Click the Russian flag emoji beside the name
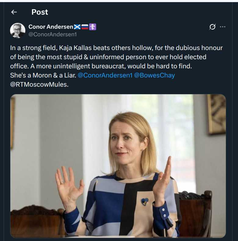This screenshot has width=238, height=241. 85,27
